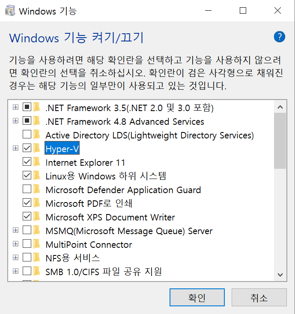The image size is (295, 314).
Task: Select .NET Framework 3.5 label
Action: (x=130, y=108)
